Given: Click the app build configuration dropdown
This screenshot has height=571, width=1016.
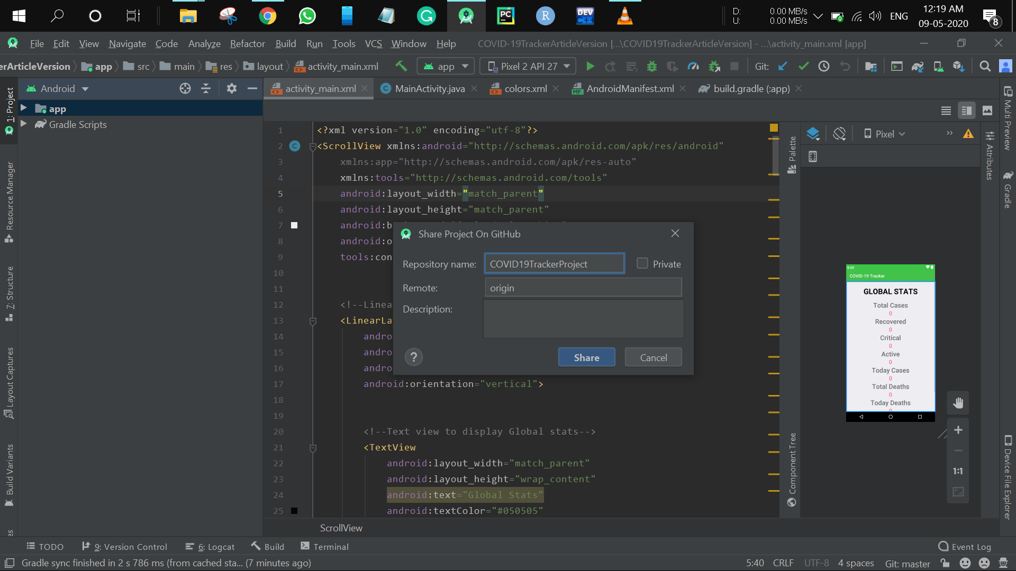Looking at the screenshot, I should [x=446, y=66].
